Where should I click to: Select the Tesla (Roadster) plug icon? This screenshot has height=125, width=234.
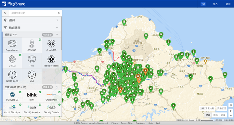tap(51, 59)
